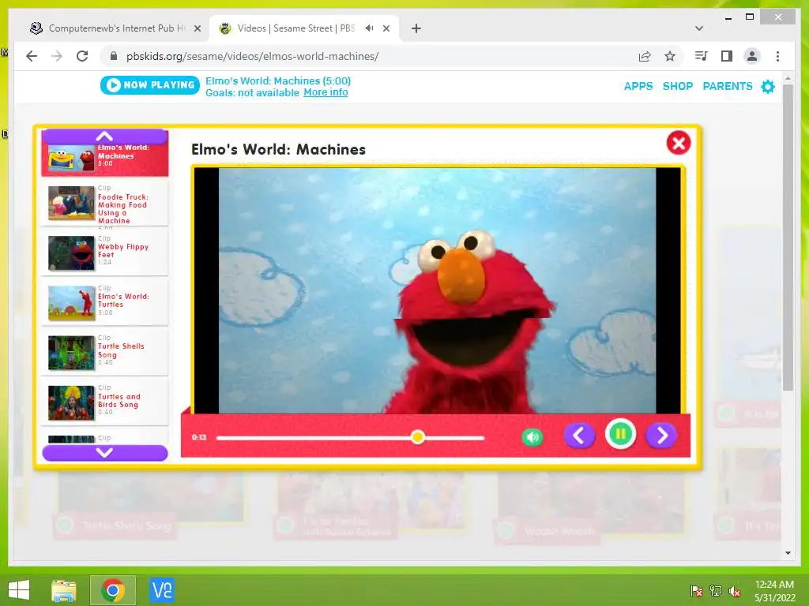Switch to Computernewb's Internet Pub tab
The height and width of the screenshot is (606, 809).
(115, 28)
